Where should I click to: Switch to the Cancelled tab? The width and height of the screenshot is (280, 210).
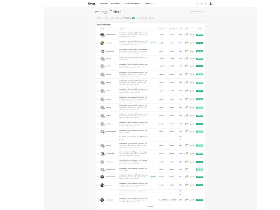pyautogui.click(x=141, y=18)
